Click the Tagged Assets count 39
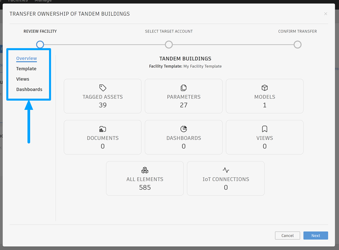Viewport: 339px width, 250px height. (102, 105)
